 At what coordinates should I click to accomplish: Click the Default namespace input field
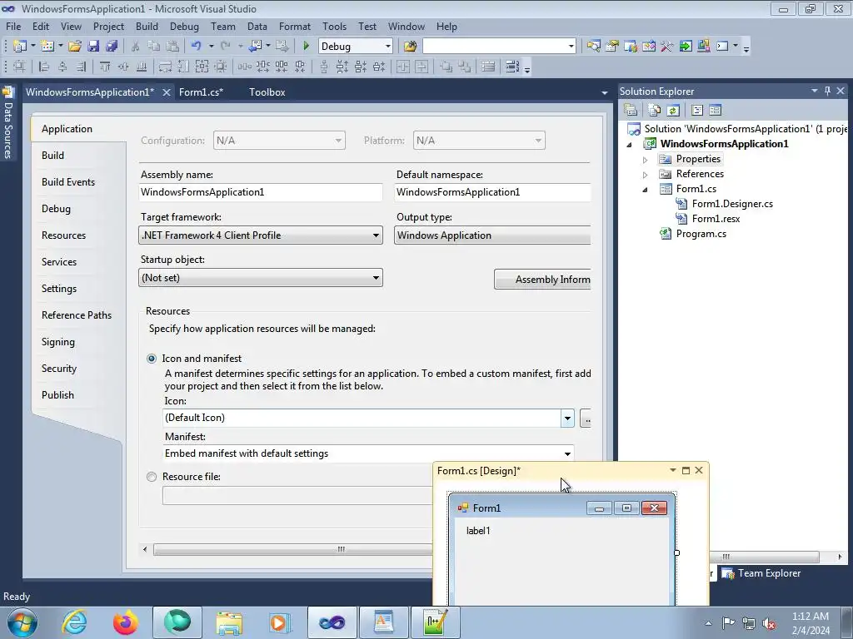[x=492, y=192]
